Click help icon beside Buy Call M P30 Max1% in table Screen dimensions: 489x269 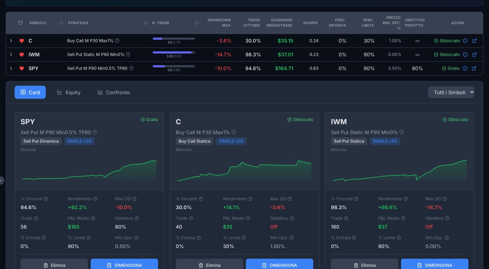coord(117,41)
